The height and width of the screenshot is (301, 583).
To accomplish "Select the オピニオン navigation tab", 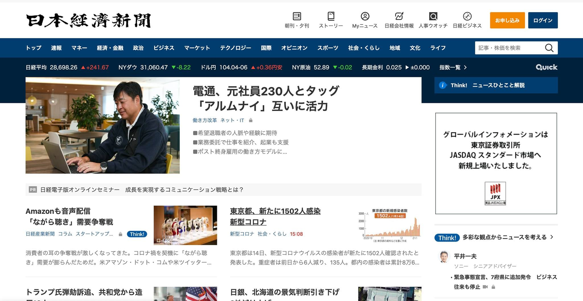I will (x=294, y=48).
